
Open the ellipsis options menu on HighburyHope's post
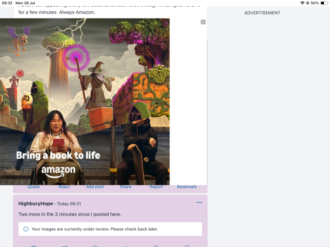[199, 202]
